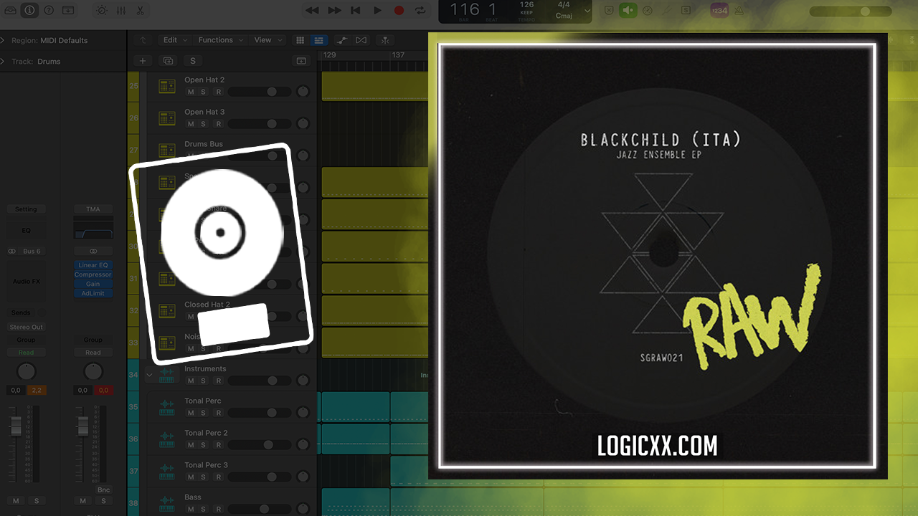Turn the Bass track pan knob
The width and height of the screenshot is (918, 516).
coord(303,508)
